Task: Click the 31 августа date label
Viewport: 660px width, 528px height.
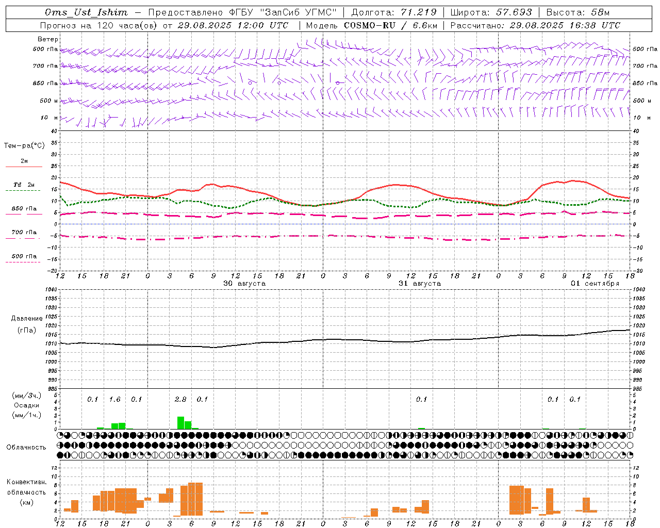Action: tap(420, 284)
